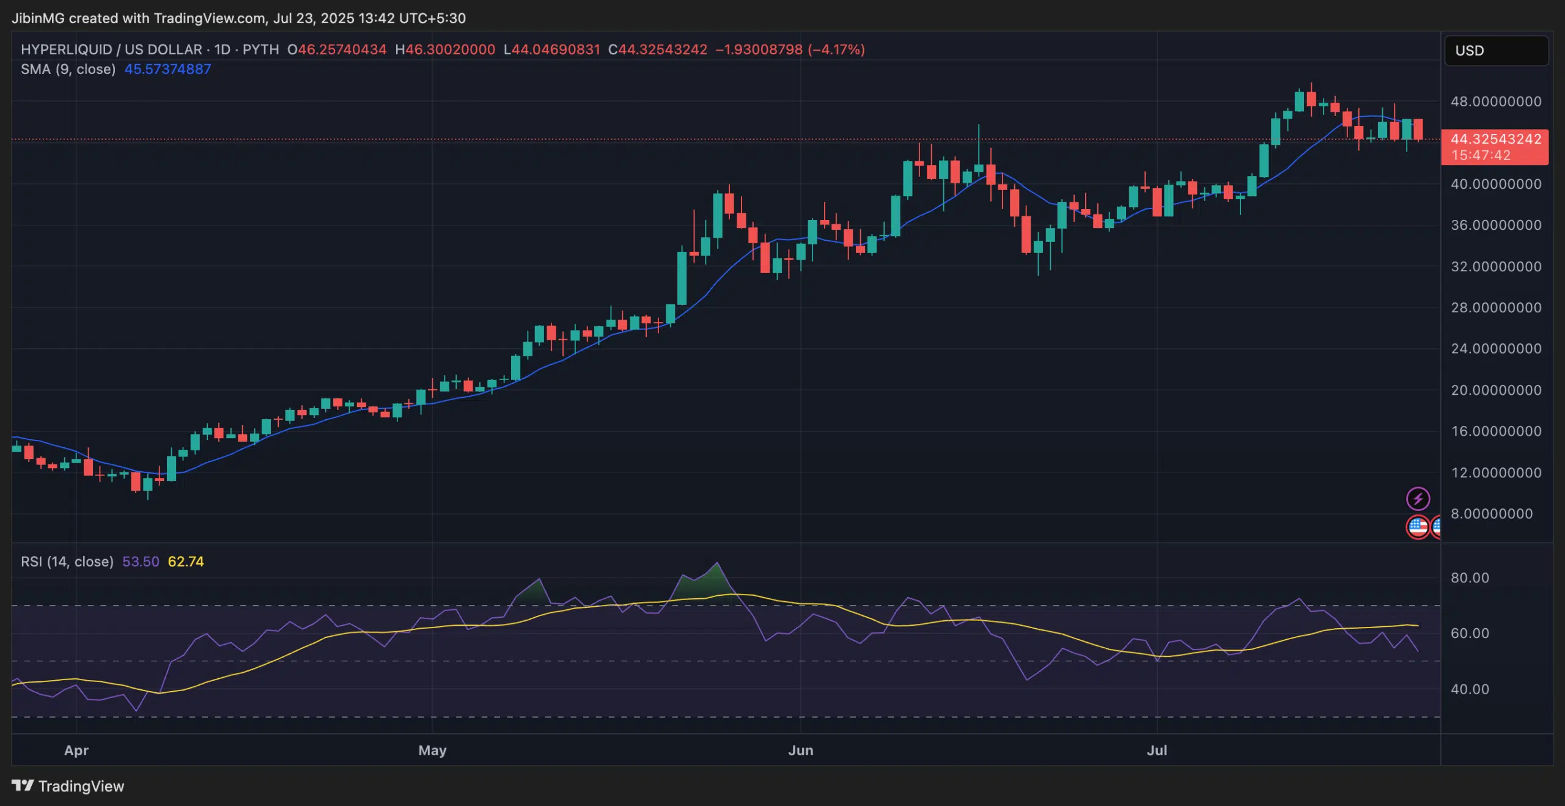
Task: Click the 28.00000000 price axis label
Action: click(1496, 307)
